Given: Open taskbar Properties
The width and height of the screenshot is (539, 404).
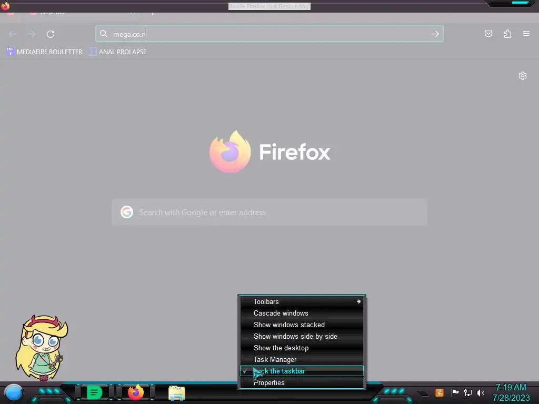Looking at the screenshot, I should click(302, 383).
